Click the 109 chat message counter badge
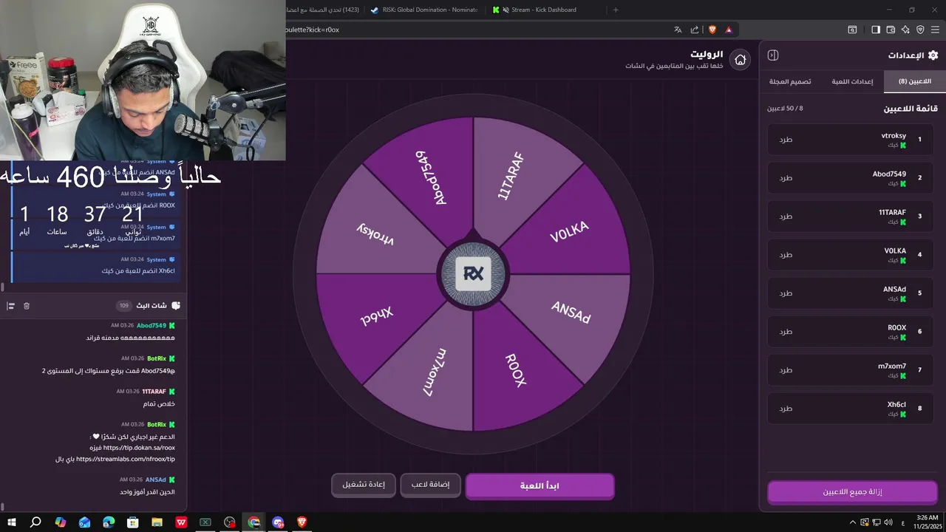 point(123,306)
